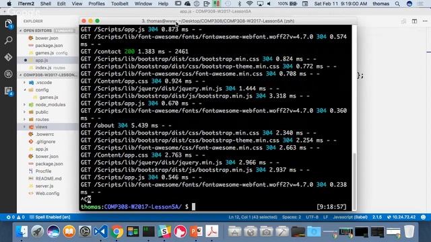Open server.js in the explorer
431x242 pixels.
click(44, 186)
